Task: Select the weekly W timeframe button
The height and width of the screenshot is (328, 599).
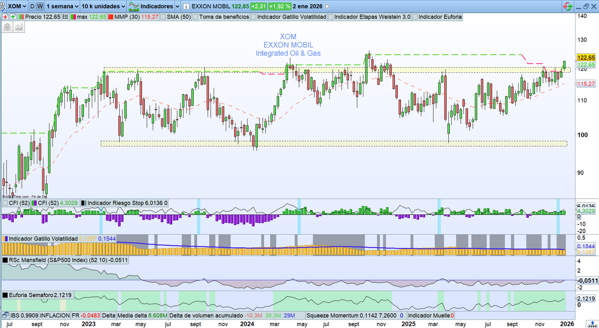Action: pyautogui.click(x=40, y=6)
